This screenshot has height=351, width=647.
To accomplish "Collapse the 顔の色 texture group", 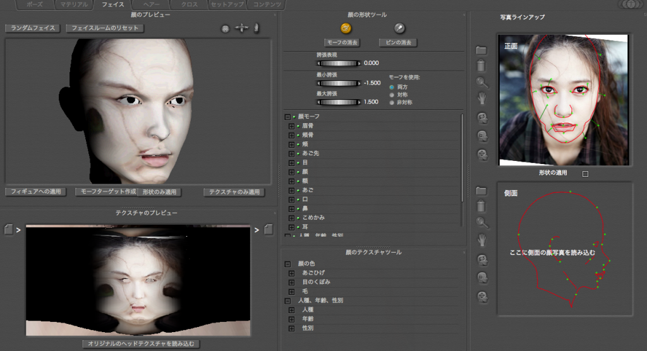I will coord(287,264).
